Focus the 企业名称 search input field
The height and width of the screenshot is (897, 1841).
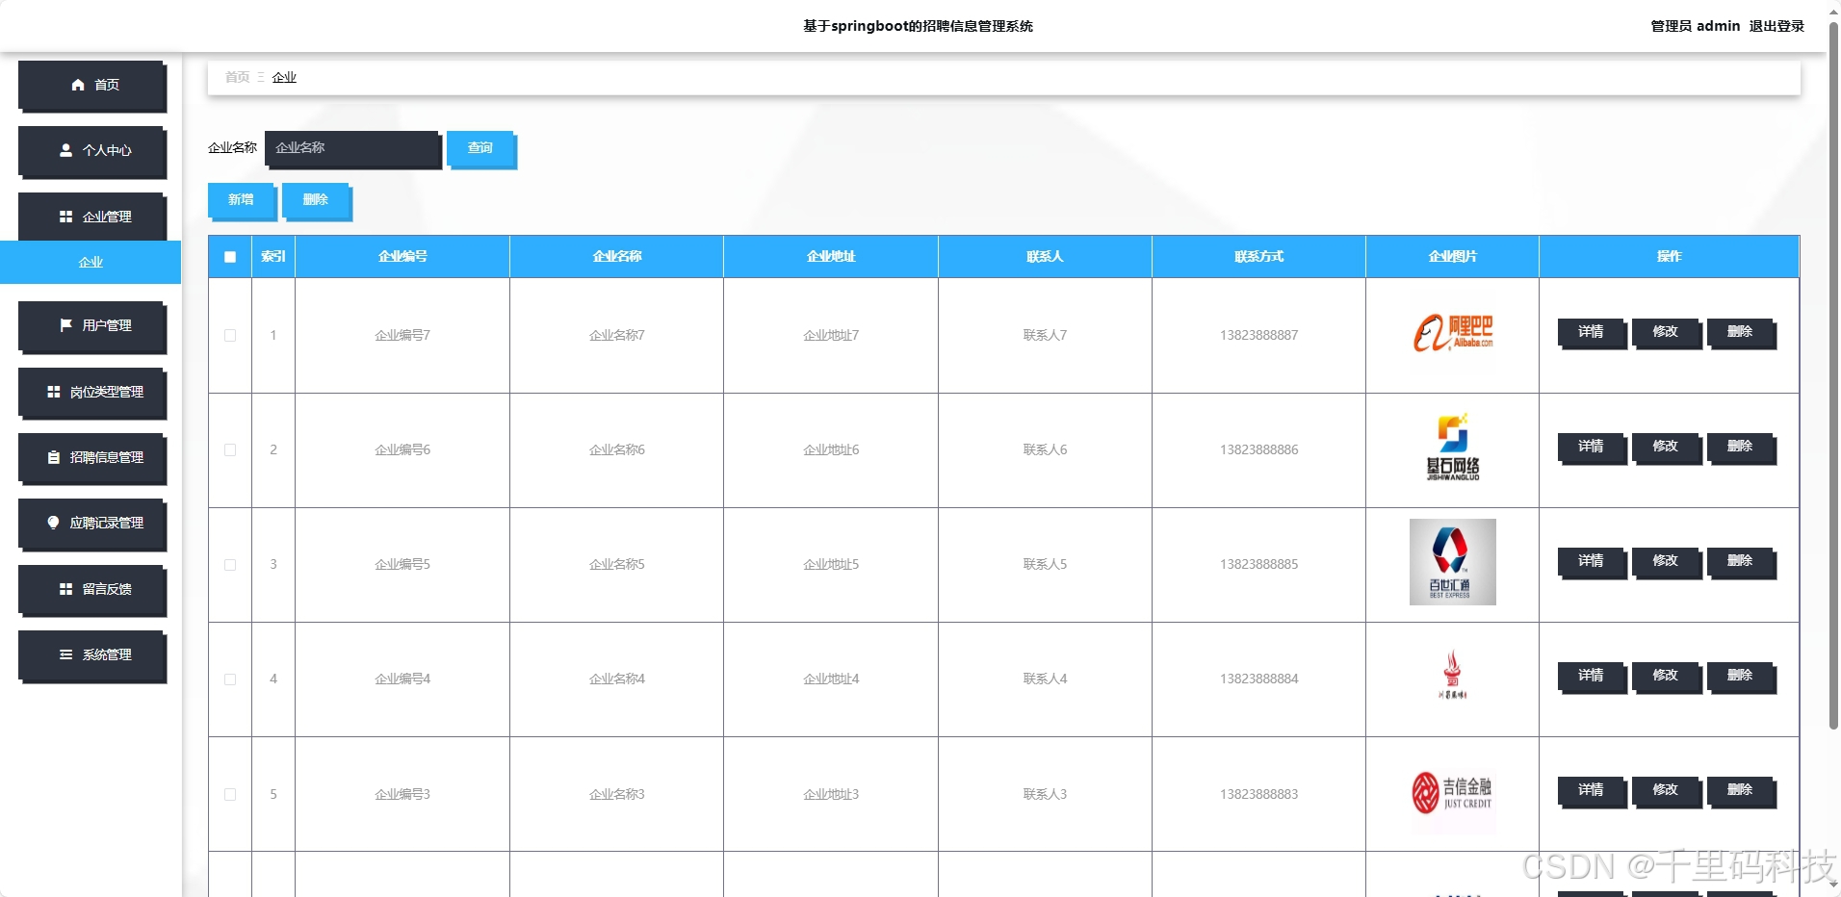(x=352, y=149)
